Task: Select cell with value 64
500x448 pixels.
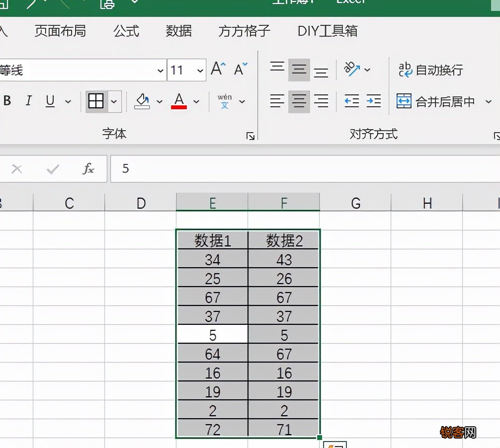Action: 212,353
